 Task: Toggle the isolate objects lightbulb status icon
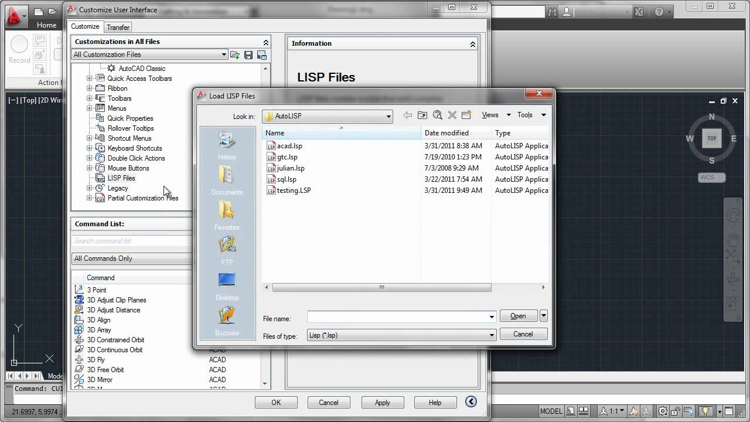[x=707, y=411]
